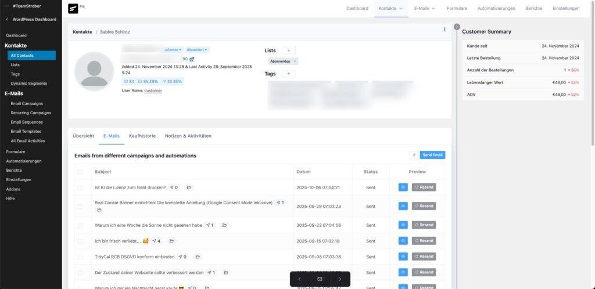Check the 'Ist KI die Lizenz' row
Screen dimensions: 595x289
[80, 187]
